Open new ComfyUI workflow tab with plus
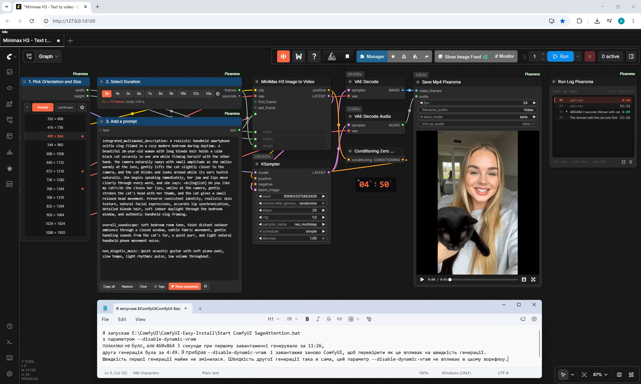Image resolution: width=641 pixels, height=384 pixels. (70, 41)
